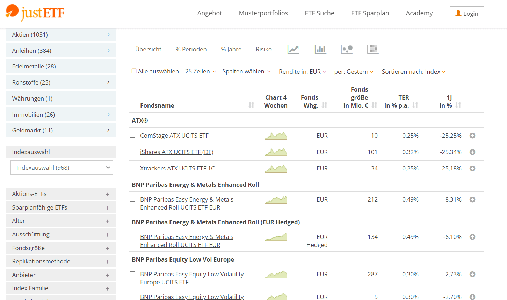The width and height of the screenshot is (507, 300).
Task: Open Spalten wählen dropdown
Action: (247, 71)
